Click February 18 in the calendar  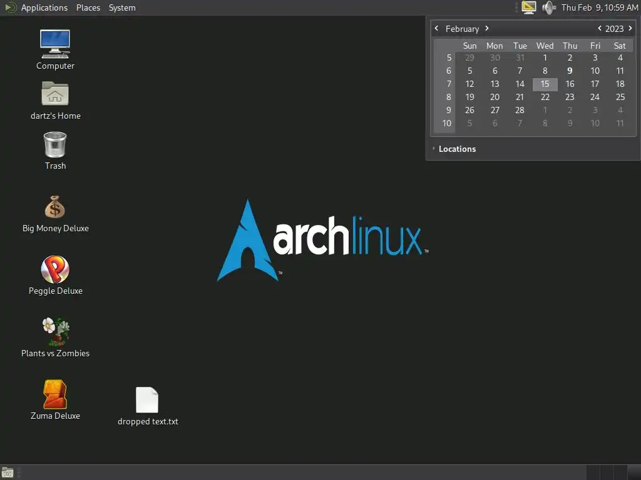[620, 84]
